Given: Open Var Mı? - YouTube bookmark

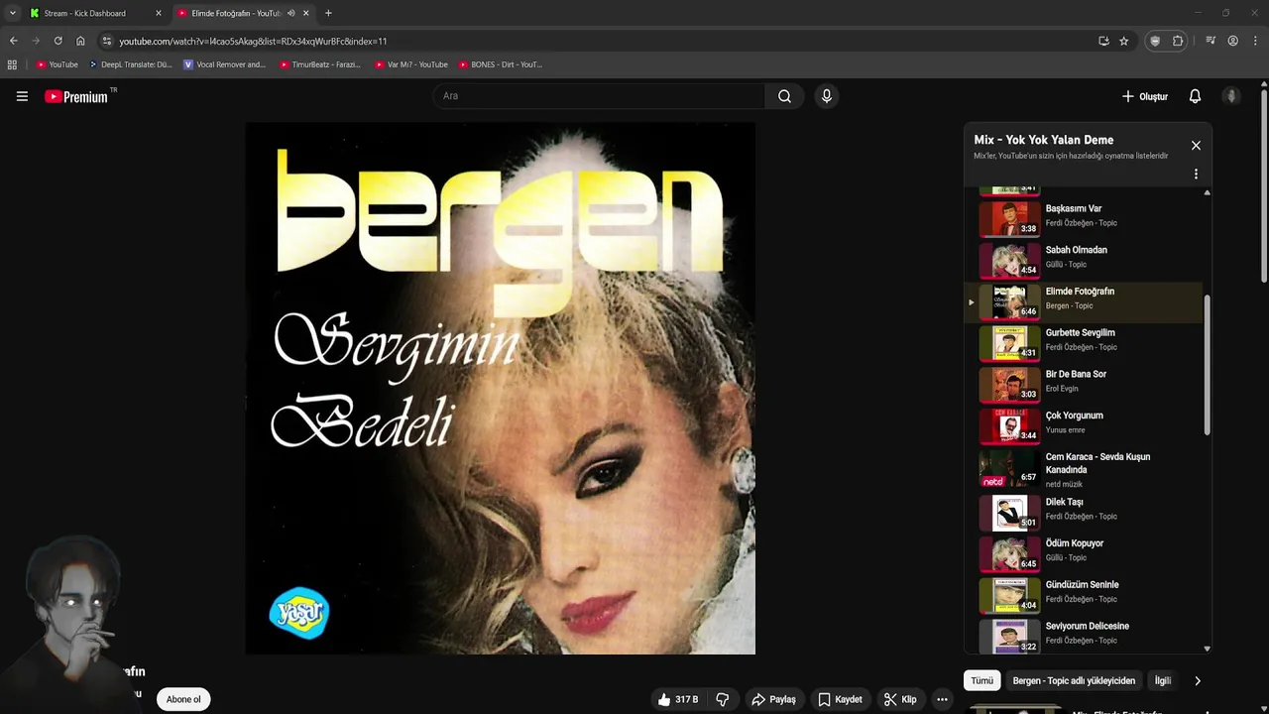Looking at the screenshot, I should [x=411, y=64].
